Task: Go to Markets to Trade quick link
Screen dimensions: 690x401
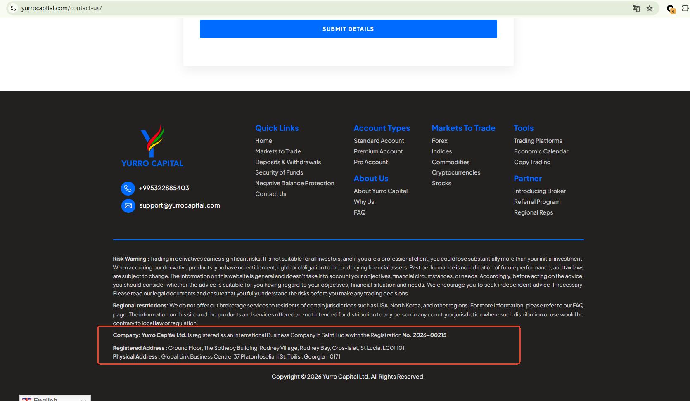Action: click(x=278, y=151)
